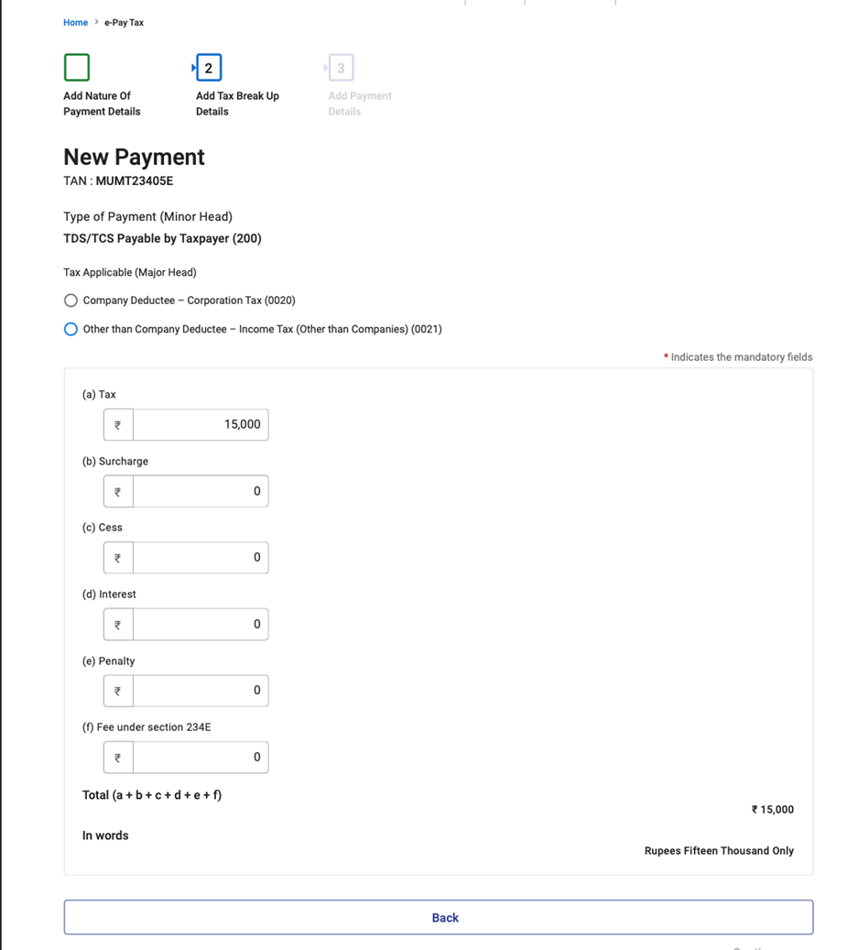Click the TAN MUMT23405E text
Screen dimensions: 847x950
pyautogui.click(x=118, y=181)
